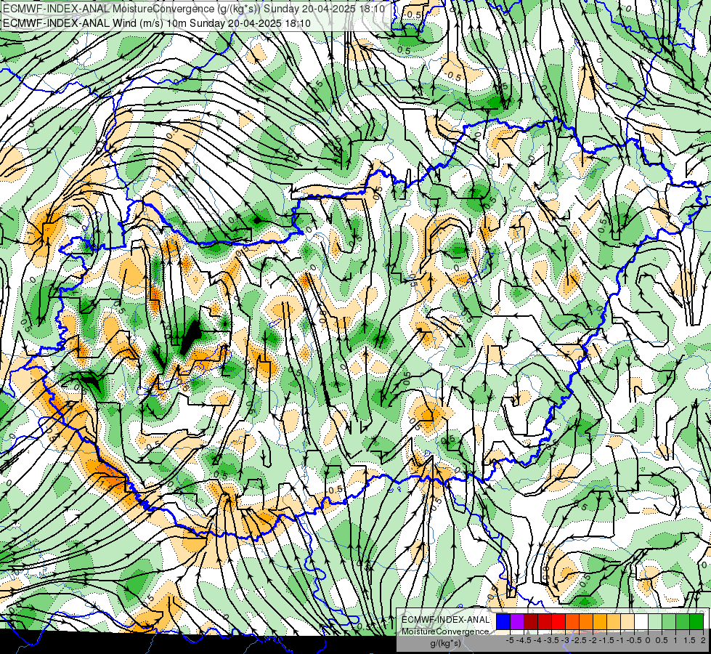Click the -2.5 tick label in legend

point(579,640)
